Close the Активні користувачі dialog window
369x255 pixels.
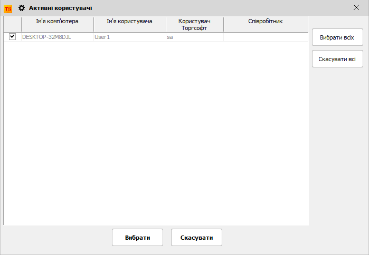[x=356, y=8]
